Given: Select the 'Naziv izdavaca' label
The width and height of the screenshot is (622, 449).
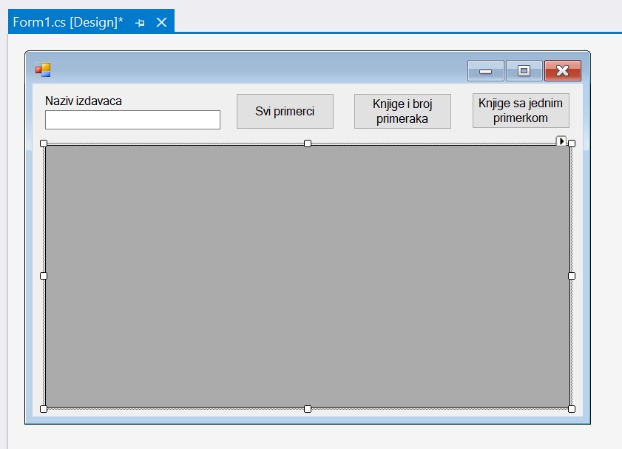Looking at the screenshot, I should click(84, 101).
